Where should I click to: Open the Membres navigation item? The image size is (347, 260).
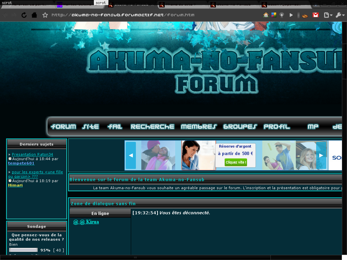(x=199, y=127)
